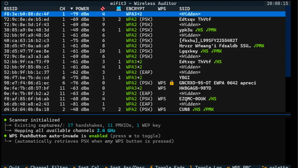Image resolution: width=298 pixels, height=168 pixels.
Task: Click the ✓HS mark on the EZQMC-0OUK row
Action: [x=212, y=99]
